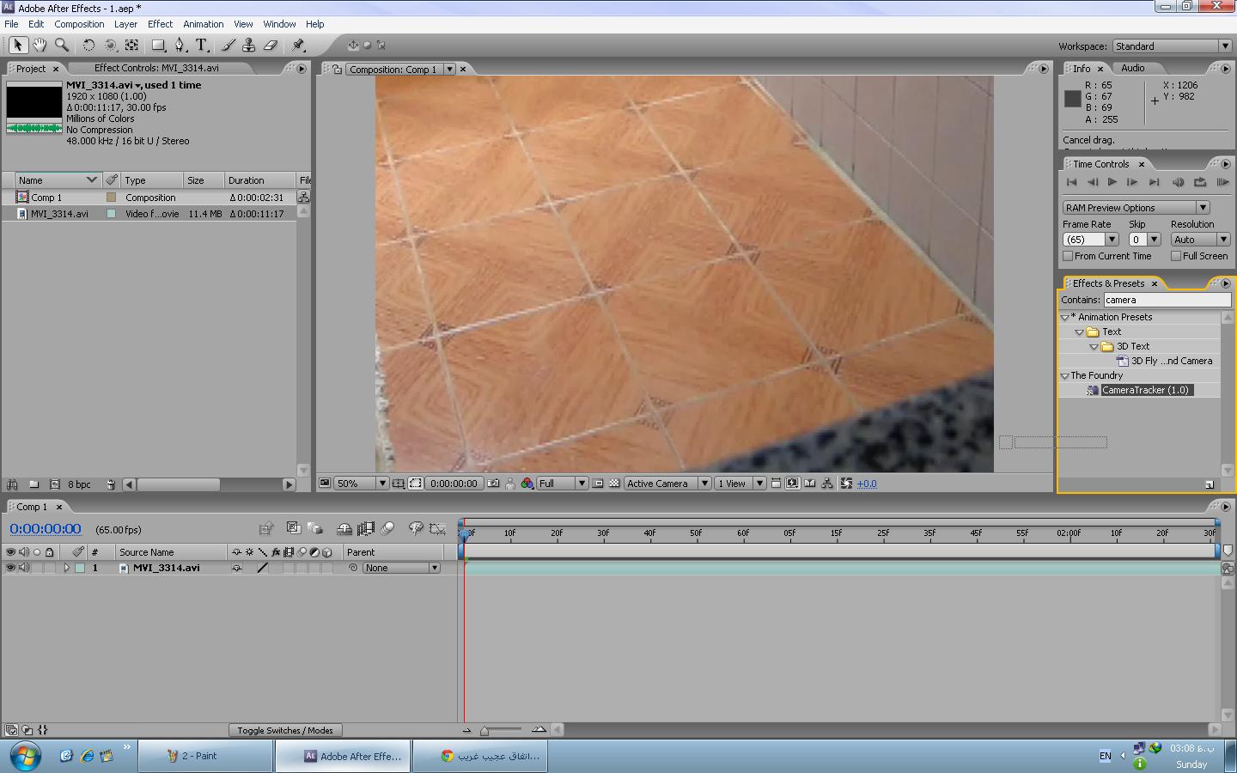Enable Frame Blending in timeline header
Image resolution: width=1237 pixels, height=773 pixels.
click(x=366, y=529)
